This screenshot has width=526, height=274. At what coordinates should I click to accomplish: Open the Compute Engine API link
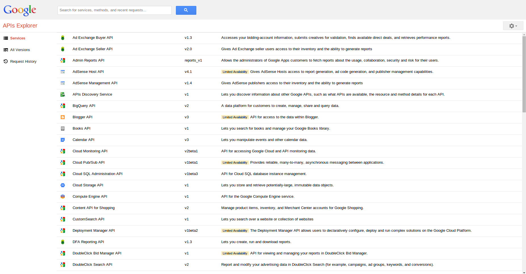pos(90,197)
